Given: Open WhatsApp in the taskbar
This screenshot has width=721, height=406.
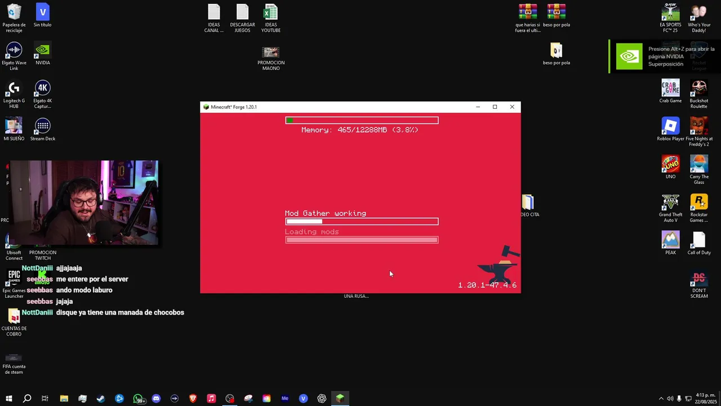Looking at the screenshot, I should (138, 399).
